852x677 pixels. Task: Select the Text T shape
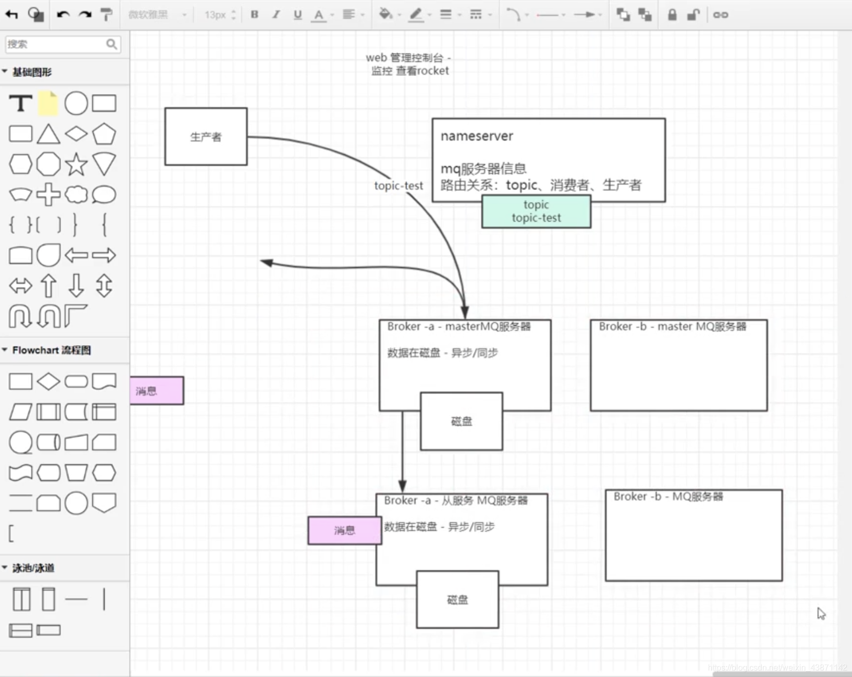21,104
